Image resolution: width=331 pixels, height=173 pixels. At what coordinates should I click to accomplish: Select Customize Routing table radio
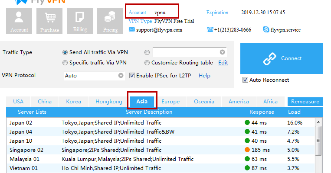coord(147,63)
